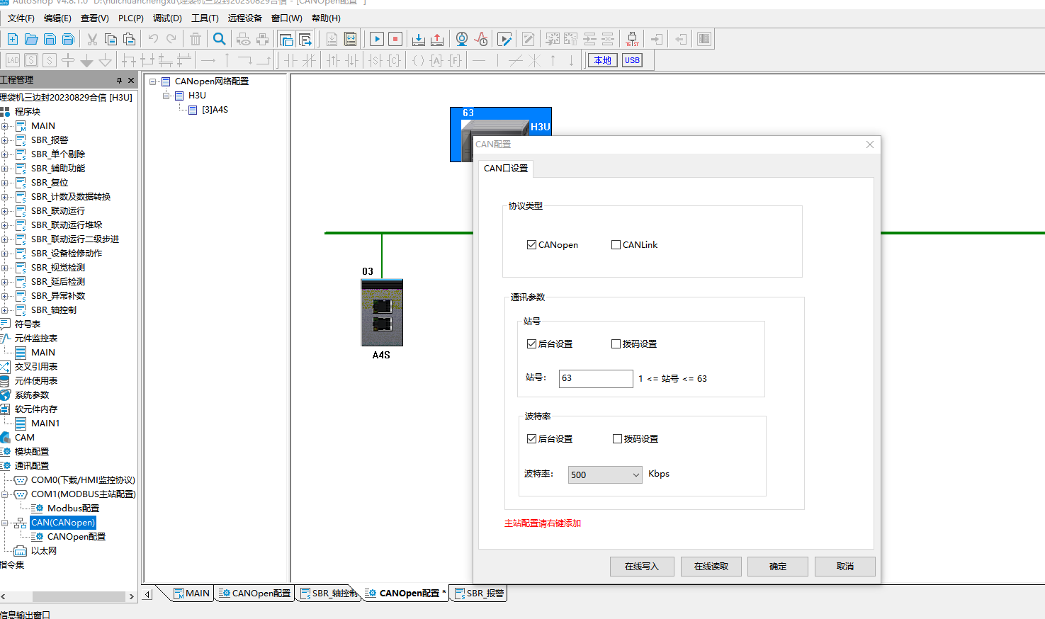Screen dimensions: 1045x619
Task: Save the project via single diskette icon
Action: click(50, 39)
